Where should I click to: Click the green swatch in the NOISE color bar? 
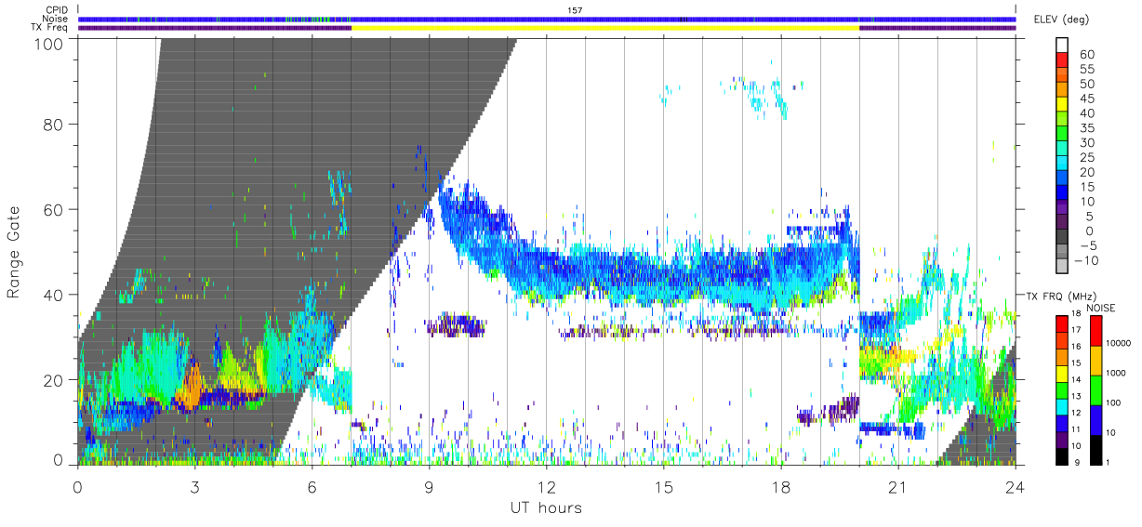click(1096, 389)
